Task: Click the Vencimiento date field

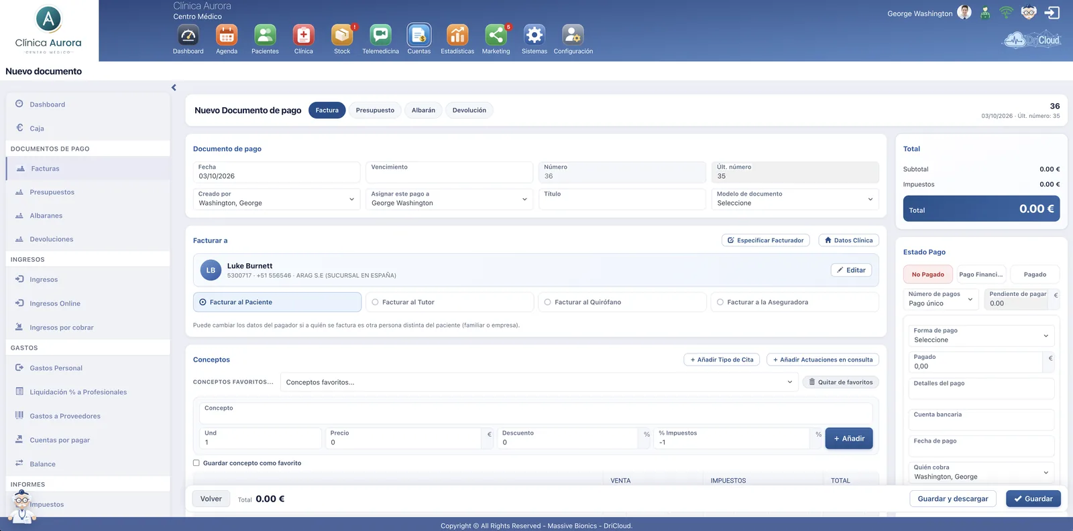Action: pos(449,172)
